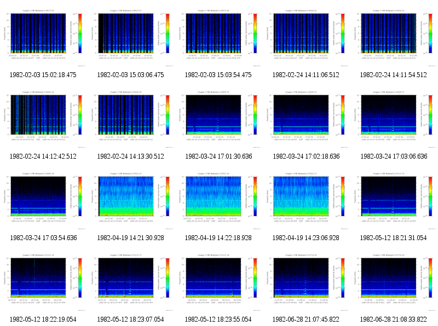Screen dimensions: 438x326
Task: Click the caption text 1982-02-24 14:11:06.512
Action: click(x=306, y=75)
